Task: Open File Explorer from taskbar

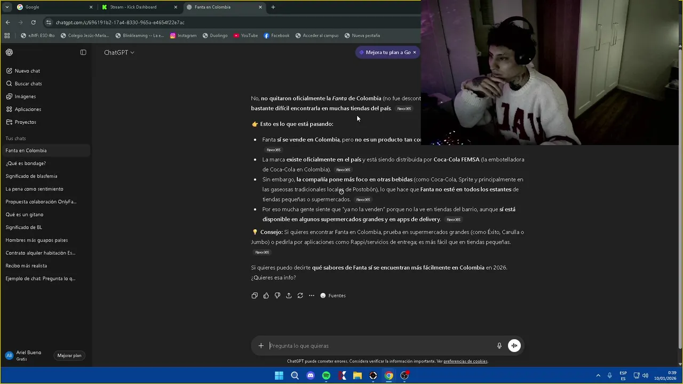Action: pos(358,375)
